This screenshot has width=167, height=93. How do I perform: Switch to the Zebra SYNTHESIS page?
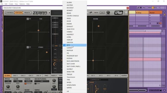pos(10,13)
